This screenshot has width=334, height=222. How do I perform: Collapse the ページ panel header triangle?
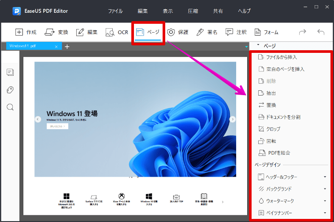[258, 45]
